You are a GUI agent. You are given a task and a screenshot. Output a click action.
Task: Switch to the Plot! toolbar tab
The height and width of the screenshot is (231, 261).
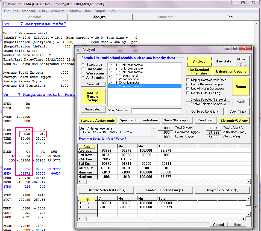pyautogui.click(x=231, y=17)
